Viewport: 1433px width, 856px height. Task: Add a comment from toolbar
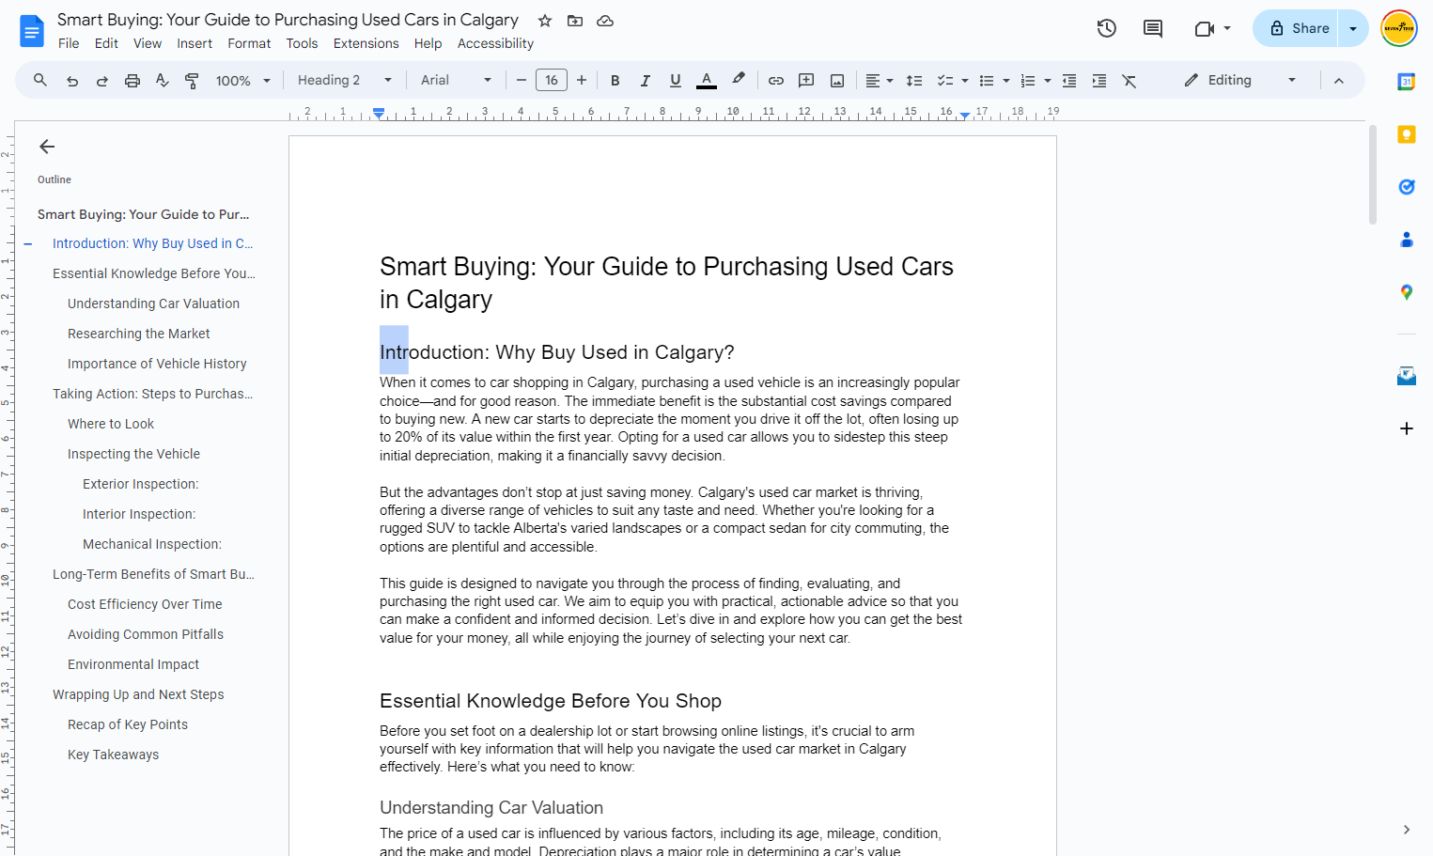coord(806,81)
